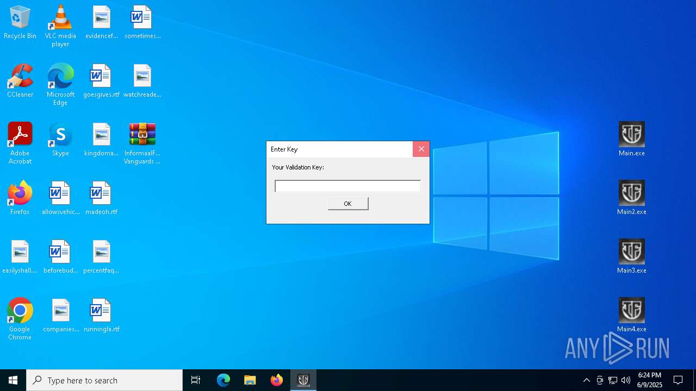Select the Microsoft Edge desktop shortcut
The image size is (696, 391).
pos(60,85)
